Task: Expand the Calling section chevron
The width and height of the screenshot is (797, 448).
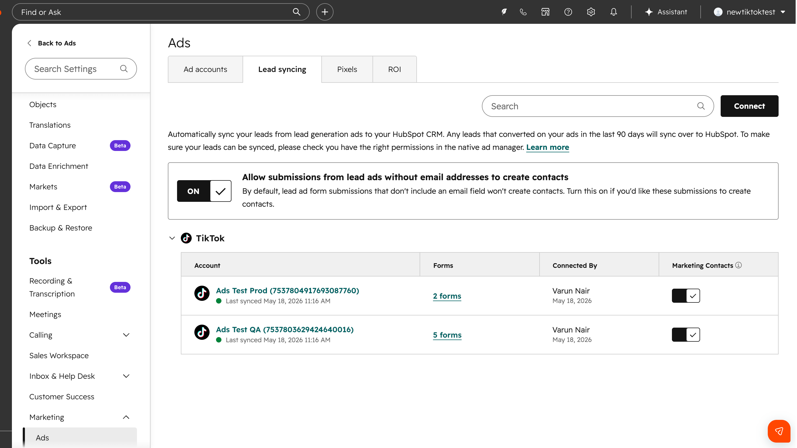Action: point(126,335)
